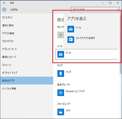
Task: Open タブレット モード in sidebar
Action: click(27, 49)
